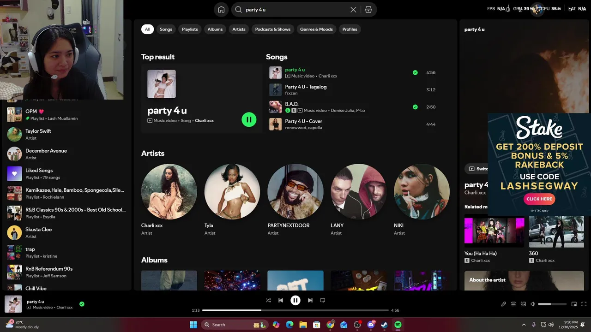This screenshot has width=591, height=332.
Task: Open RnB Referendum 90s playlist
Action: [x=66, y=272]
